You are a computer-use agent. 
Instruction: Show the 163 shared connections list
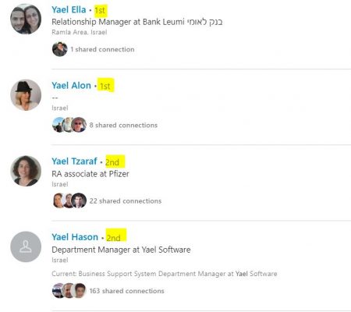[126, 291]
